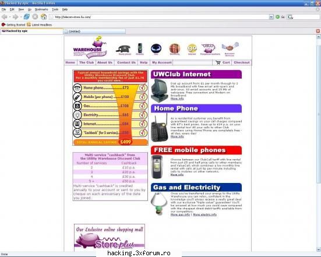The image size is (321, 257).
Task: Click the checkmark on Cashback row
Action: [143, 132]
